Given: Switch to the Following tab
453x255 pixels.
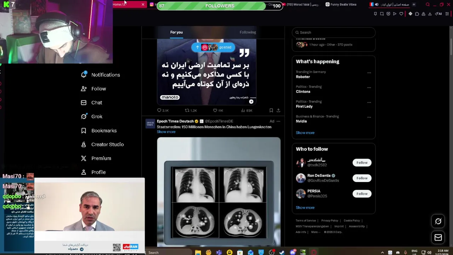Looking at the screenshot, I should [248, 32].
